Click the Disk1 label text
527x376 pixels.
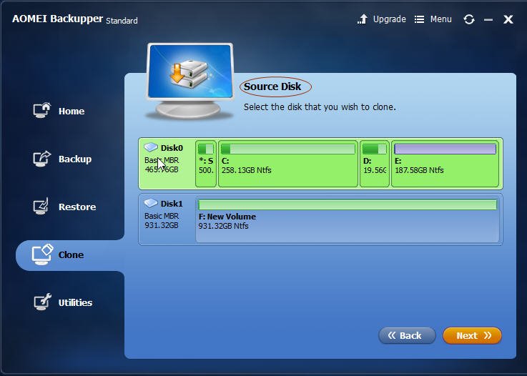coord(172,204)
